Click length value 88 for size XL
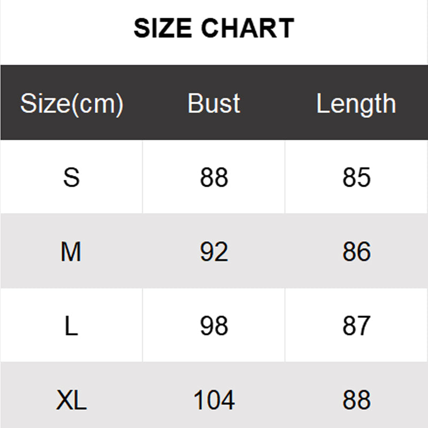The width and height of the screenshot is (428, 428). point(356,400)
